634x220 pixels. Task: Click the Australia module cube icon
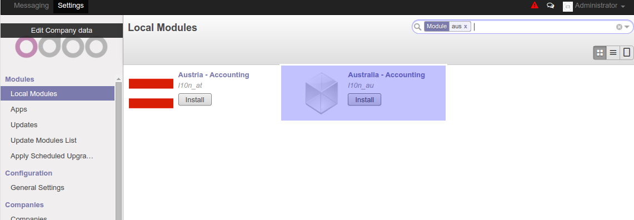pyautogui.click(x=322, y=93)
